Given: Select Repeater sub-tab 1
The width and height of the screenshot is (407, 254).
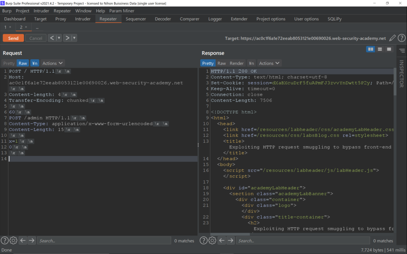Looking at the screenshot, I should click(5, 27).
